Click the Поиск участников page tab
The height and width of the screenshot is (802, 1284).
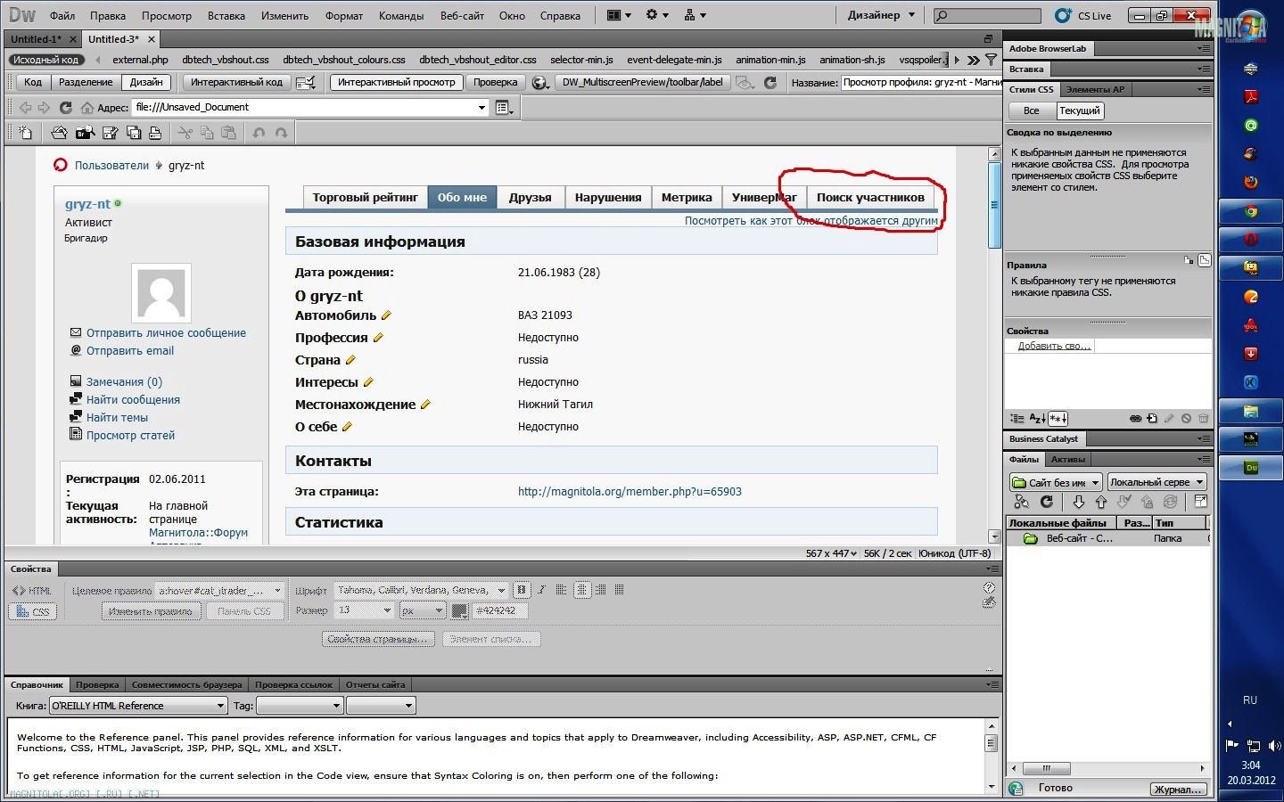pyautogui.click(x=870, y=197)
